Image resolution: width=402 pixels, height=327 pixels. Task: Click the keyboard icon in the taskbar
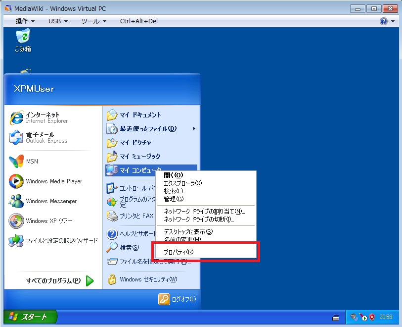(x=336, y=318)
